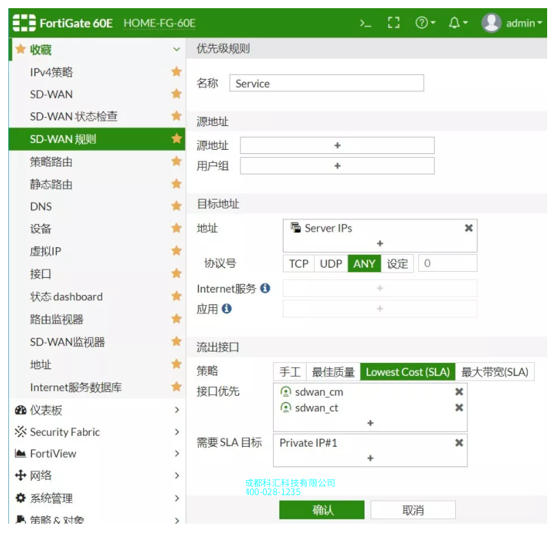Screen dimensions: 556x536
Task: Open 策略路由 menu item
Action: point(51,161)
